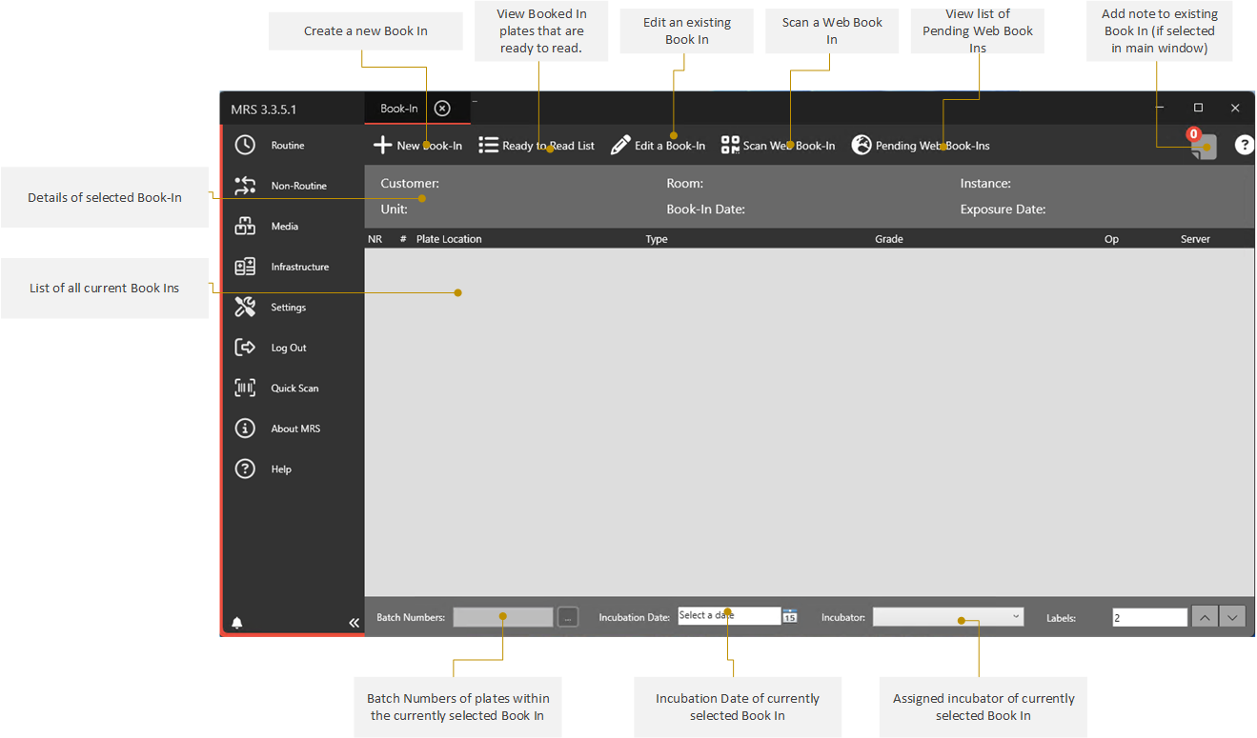Click the NR column header
1257x738 pixels.
click(375, 239)
